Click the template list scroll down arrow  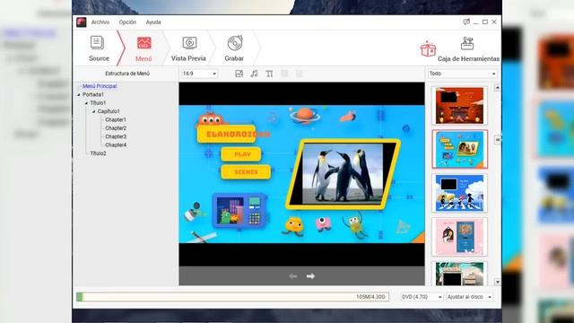tap(497, 282)
